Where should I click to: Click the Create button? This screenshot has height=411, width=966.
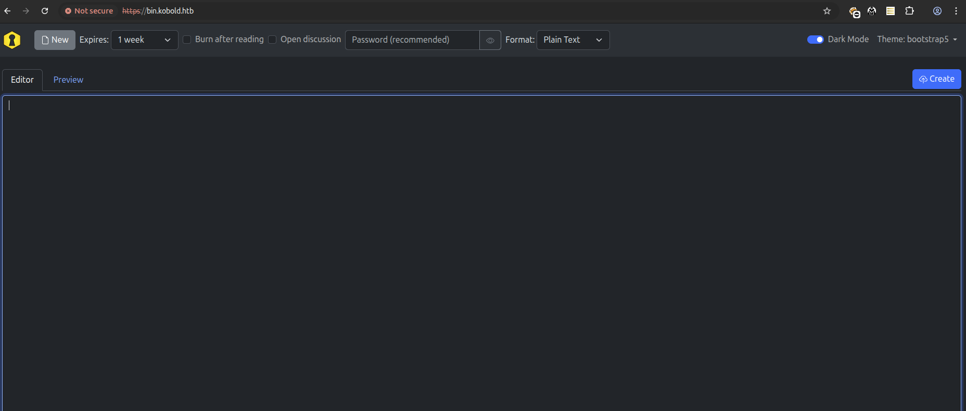(936, 79)
